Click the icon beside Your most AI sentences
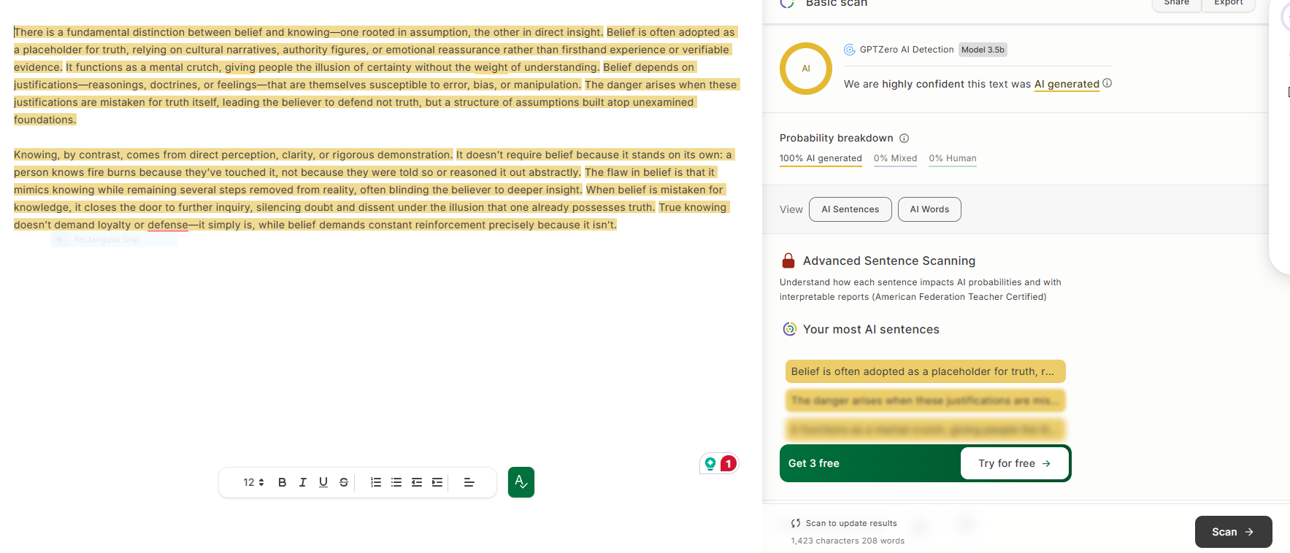This screenshot has height=553, width=1290. click(x=789, y=329)
